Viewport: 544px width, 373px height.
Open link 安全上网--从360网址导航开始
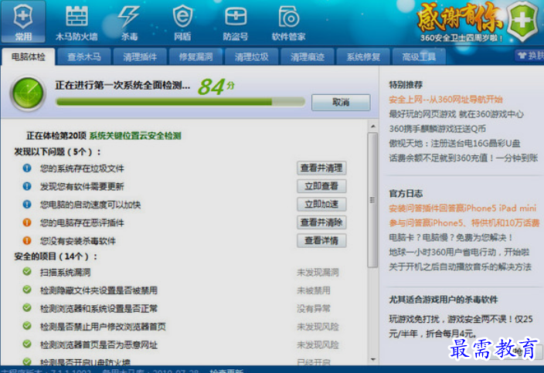point(445,100)
